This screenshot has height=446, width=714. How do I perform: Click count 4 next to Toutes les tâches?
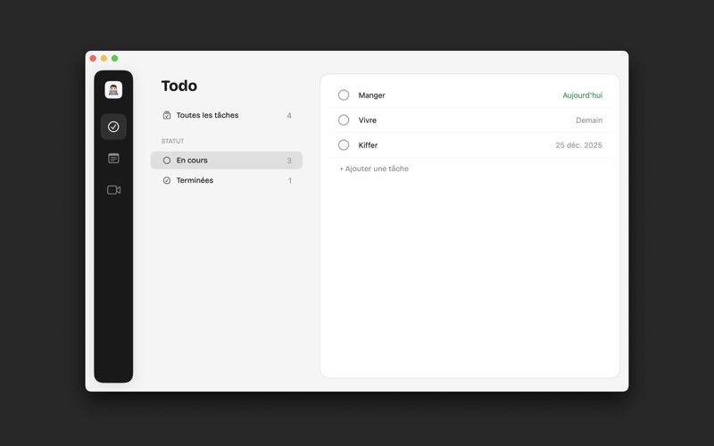click(x=289, y=116)
